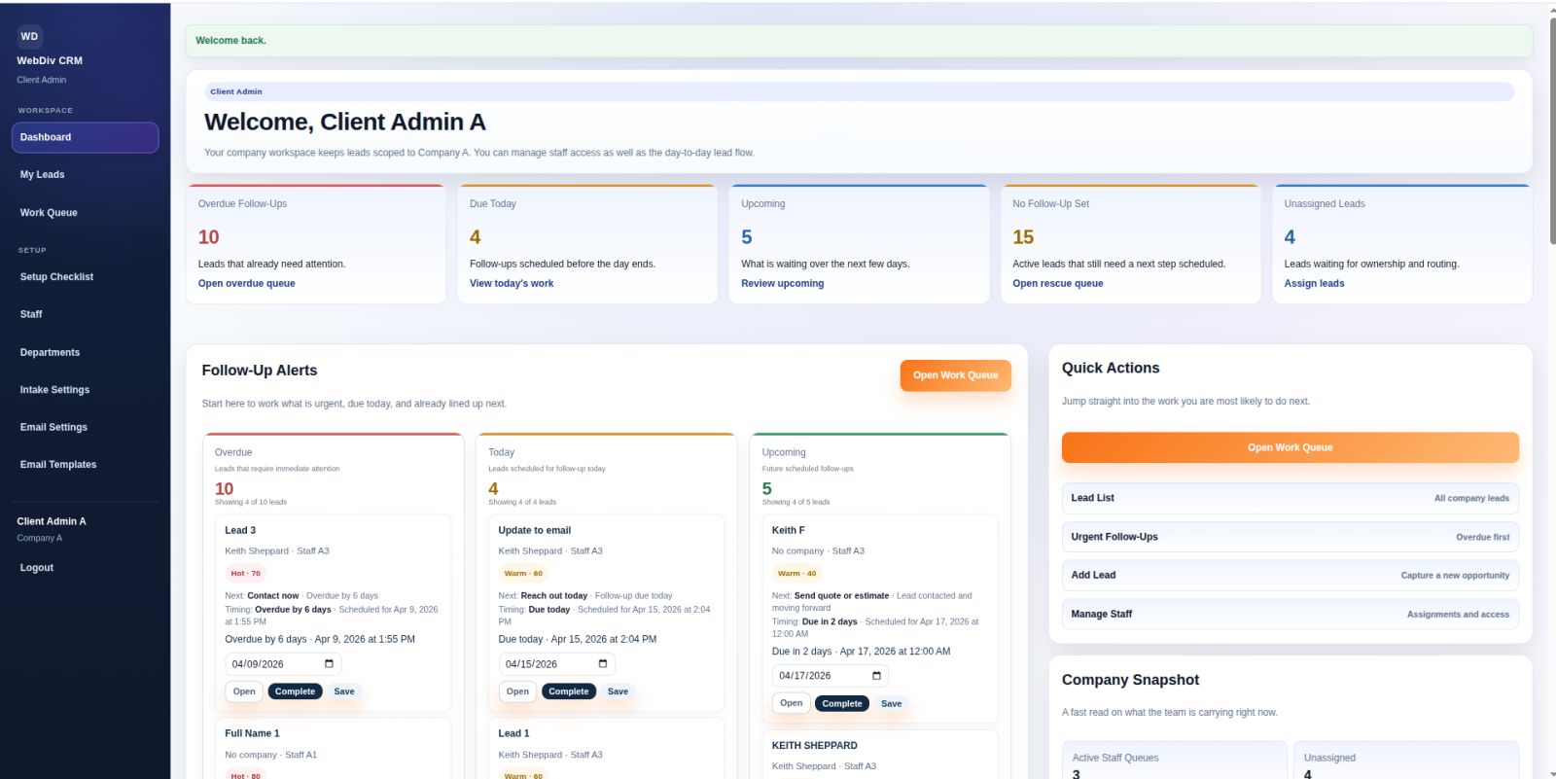Mark Lead 3 as Complete
Viewport: 1556px width, 779px height.
pyautogui.click(x=295, y=691)
